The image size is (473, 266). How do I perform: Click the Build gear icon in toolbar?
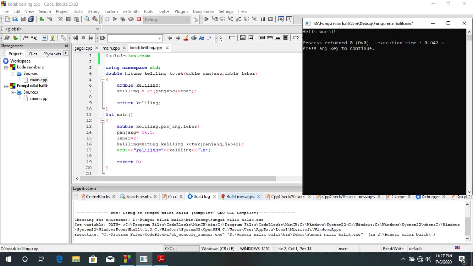[x=107, y=19]
